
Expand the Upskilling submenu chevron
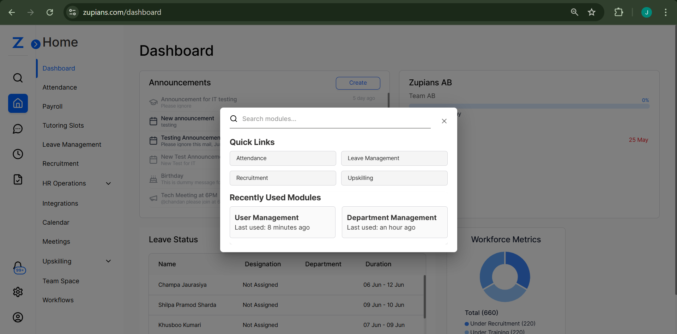coord(108,261)
